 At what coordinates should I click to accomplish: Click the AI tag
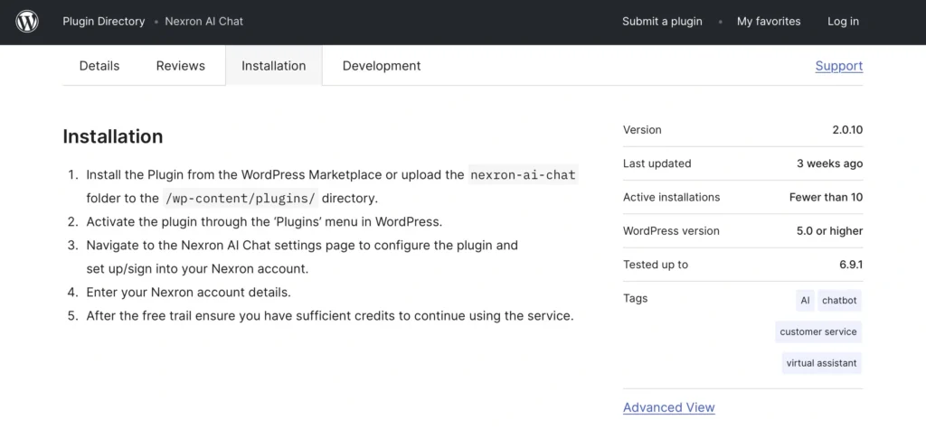(x=805, y=301)
